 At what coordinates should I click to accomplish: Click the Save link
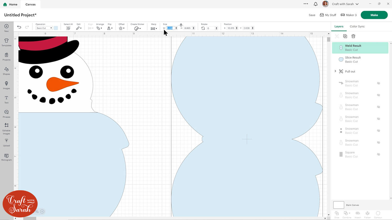(312, 15)
